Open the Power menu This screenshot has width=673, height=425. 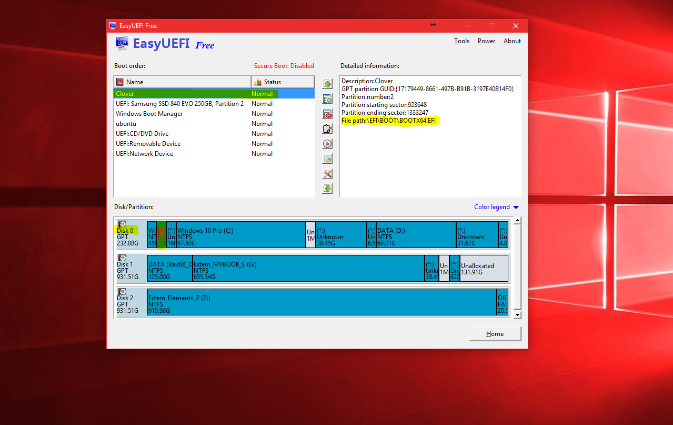486,41
